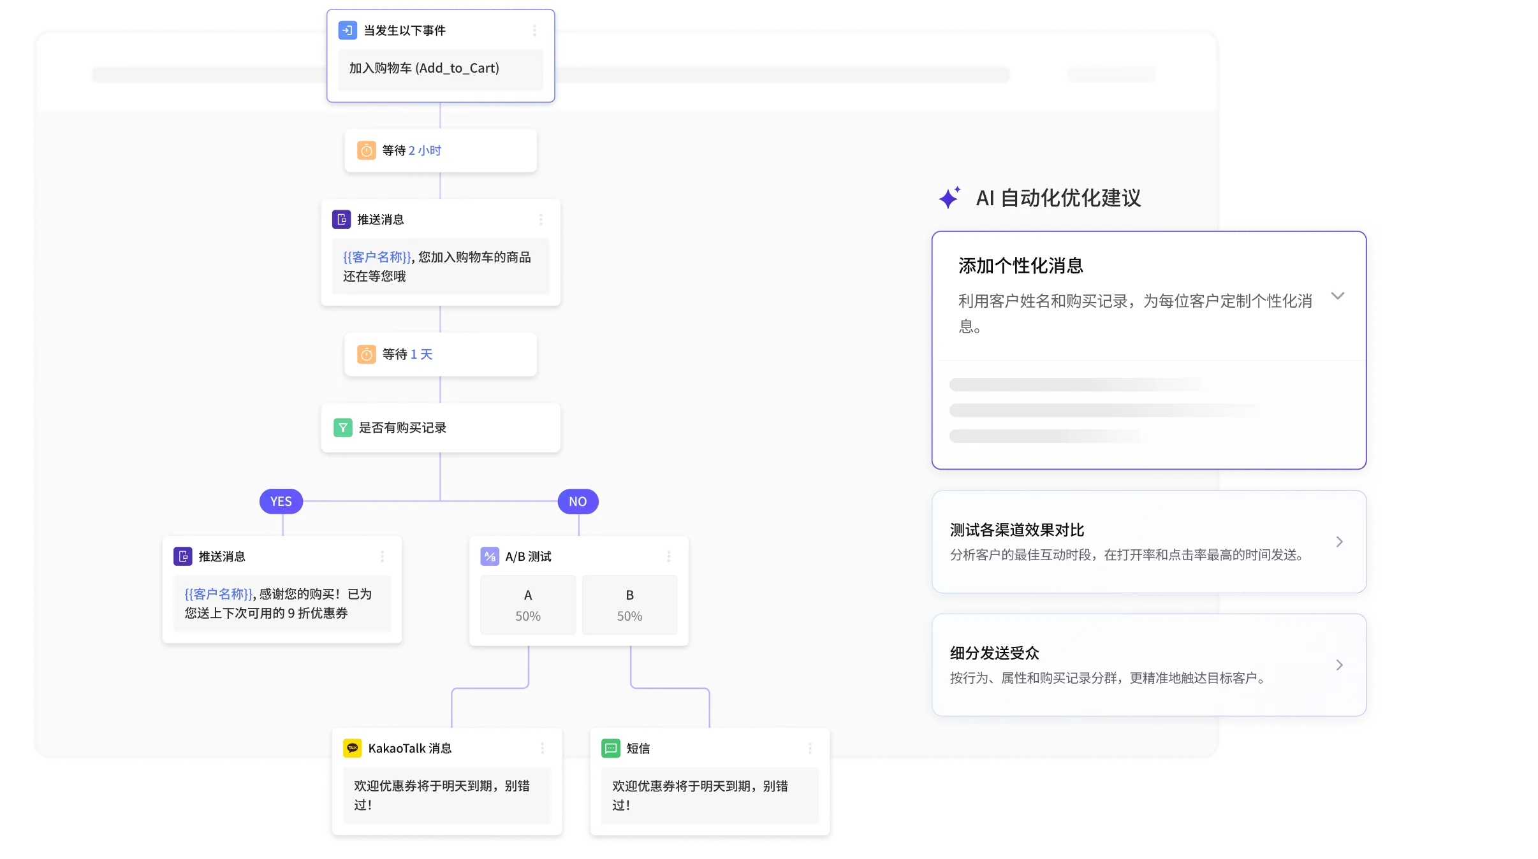Select the YES branch badge
This screenshot has width=1538, height=859.
tap(281, 502)
